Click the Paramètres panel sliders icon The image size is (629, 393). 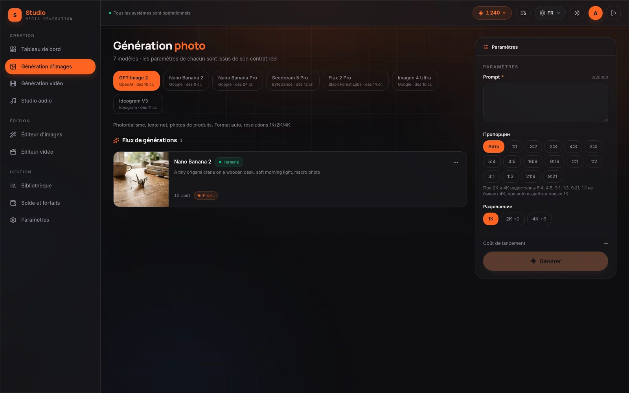pos(486,47)
